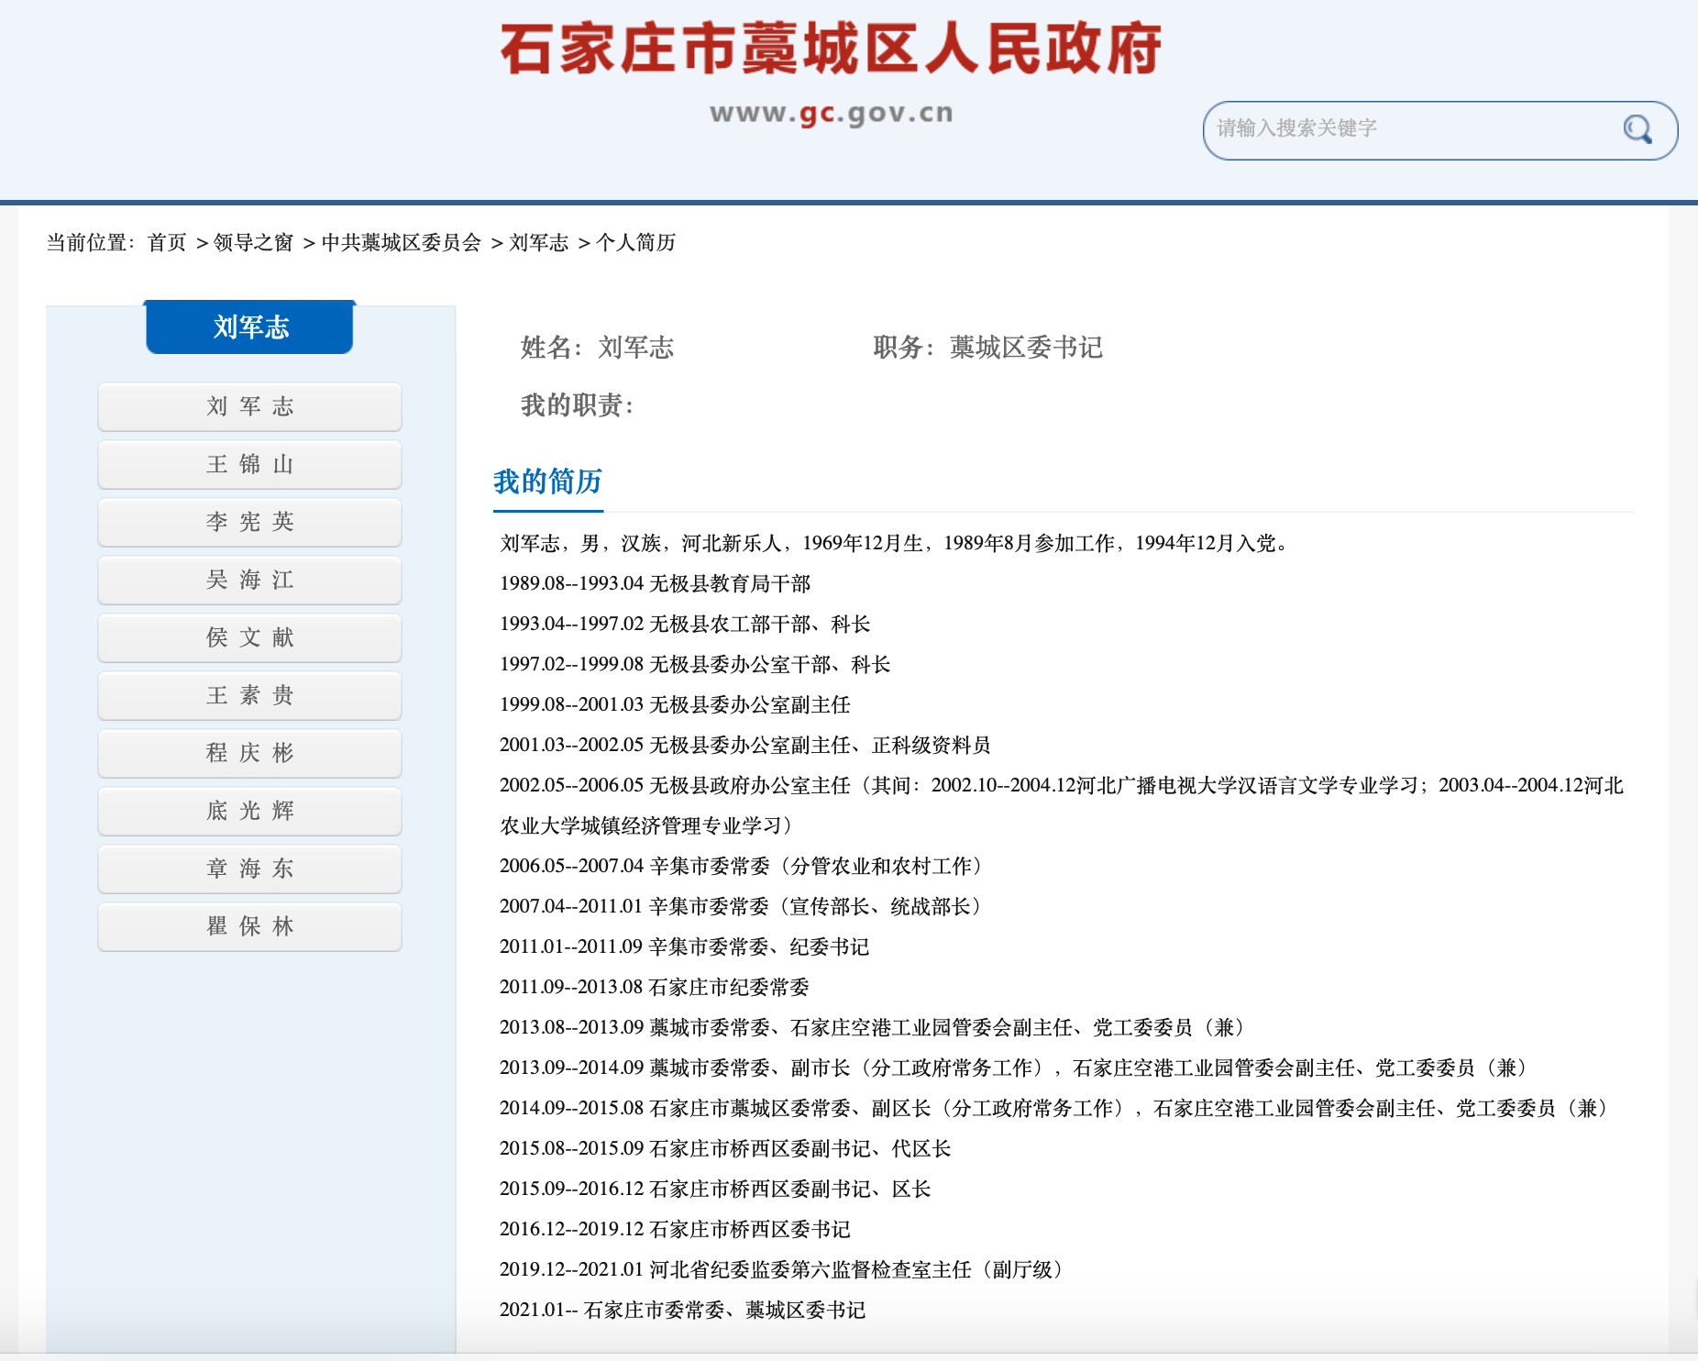Click the line '2002.05--2006.05 无极县政府办公室主任'

1062,805
